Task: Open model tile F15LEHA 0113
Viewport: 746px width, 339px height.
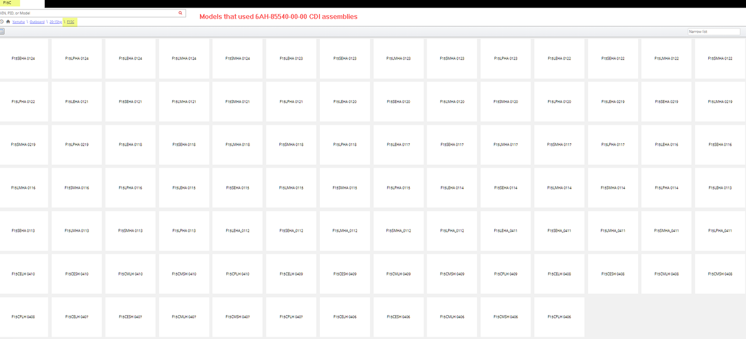Action: coord(720,188)
